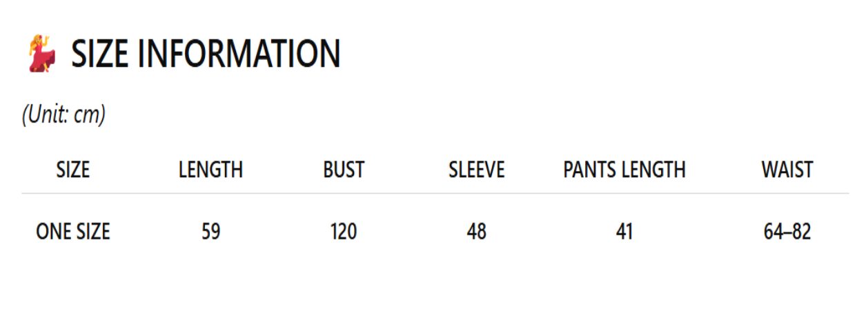Click the word INFORMATION in the heading
Screen dimensions: 866x331
pyautogui.click(x=238, y=54)
